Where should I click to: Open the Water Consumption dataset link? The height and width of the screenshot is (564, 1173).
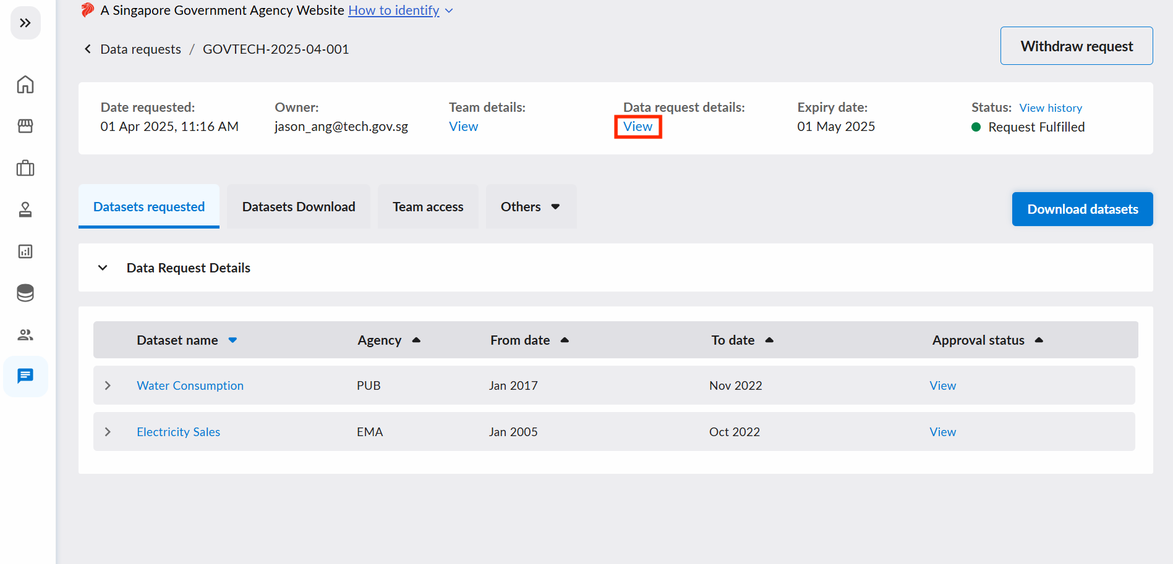pyautogui.click(x=190, y=385)
